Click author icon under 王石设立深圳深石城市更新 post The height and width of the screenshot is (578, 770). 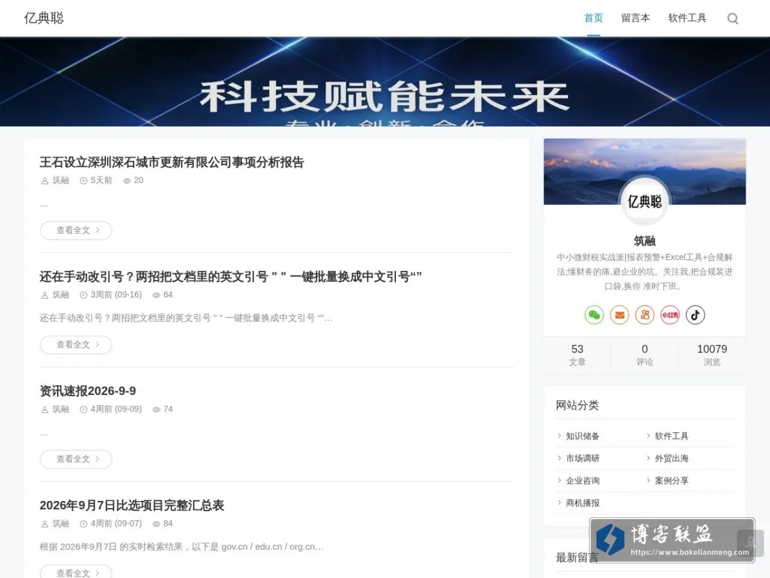click(44, 181)
